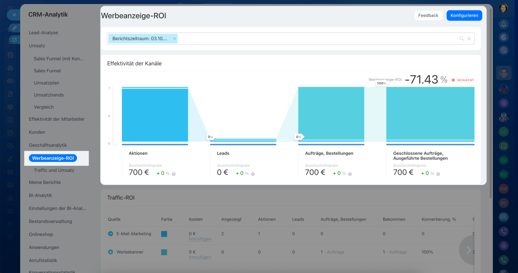Open Traffic und Umsatz report
This screenshot has width=518, height=273.
pyautogui.click(x=54, y=170)
